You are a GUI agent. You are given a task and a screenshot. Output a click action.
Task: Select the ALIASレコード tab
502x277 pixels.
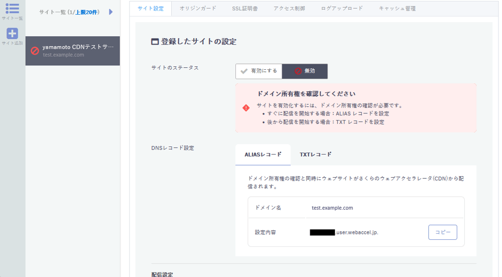pyautogui.click(x=263, y=155)
